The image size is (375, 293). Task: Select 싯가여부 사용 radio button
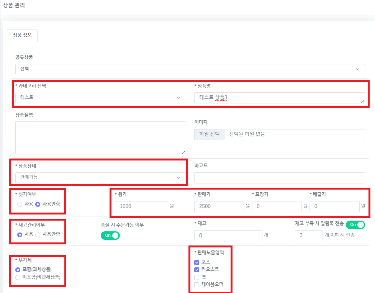pyautogui.click(x=20, y=204)
